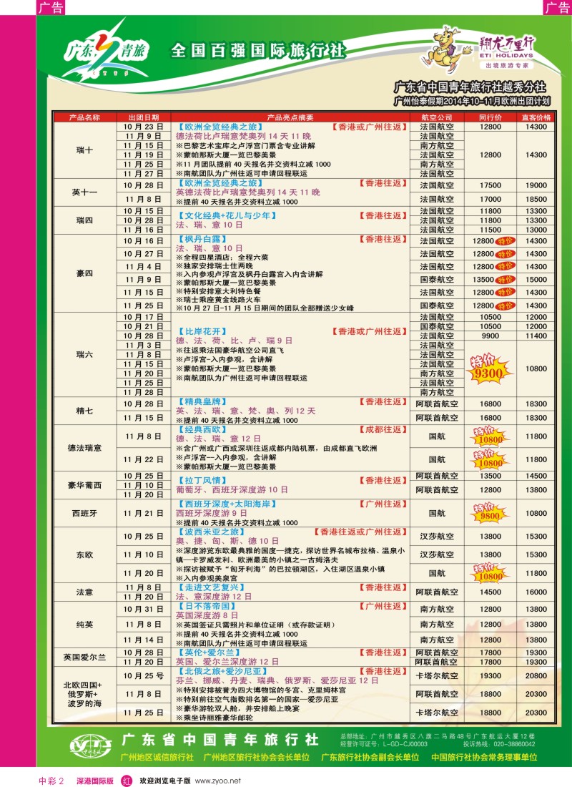Viewport: 572px width, 787px height.
Task: Click the tour title 【比岸花开】
Action: click(203, 331)
